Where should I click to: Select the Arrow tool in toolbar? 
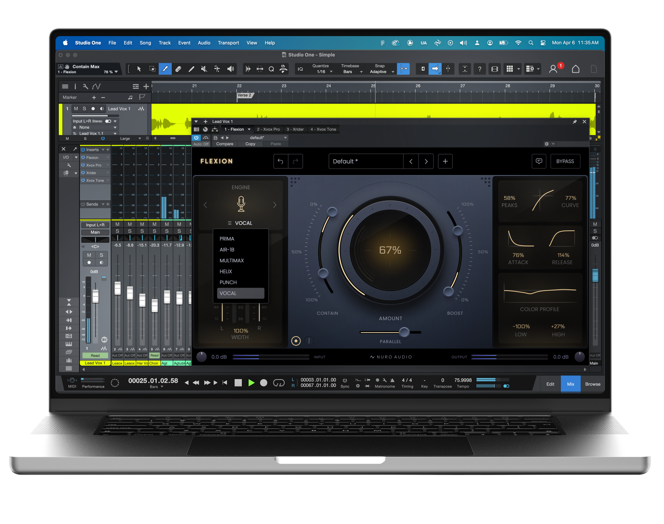139,69
